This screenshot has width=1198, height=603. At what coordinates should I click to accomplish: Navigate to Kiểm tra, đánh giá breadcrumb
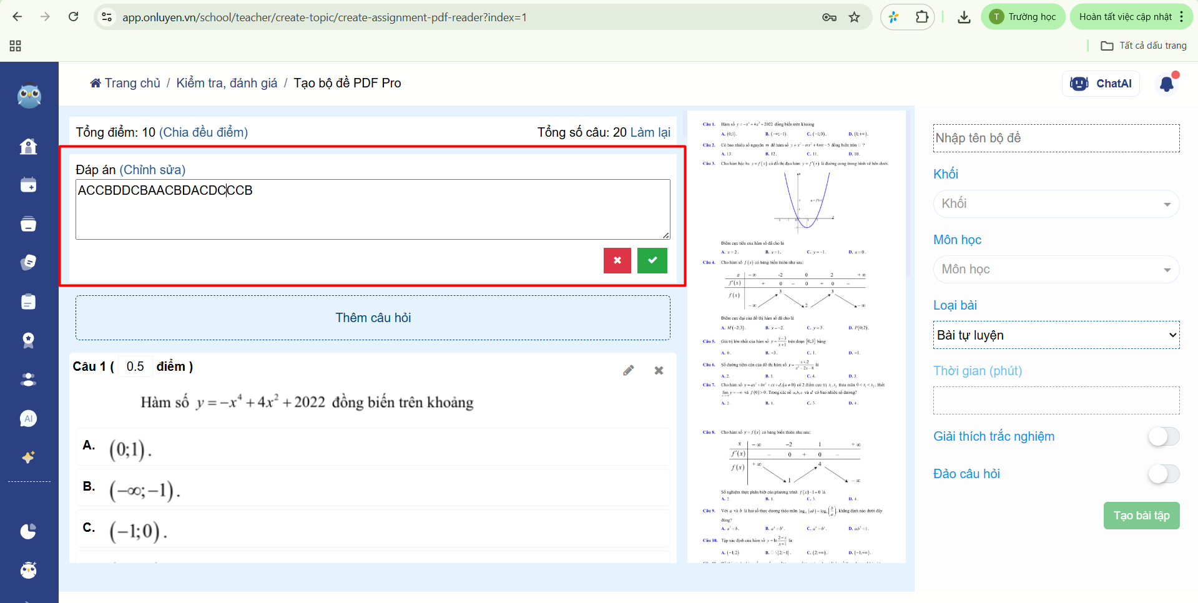click(227, 83)
